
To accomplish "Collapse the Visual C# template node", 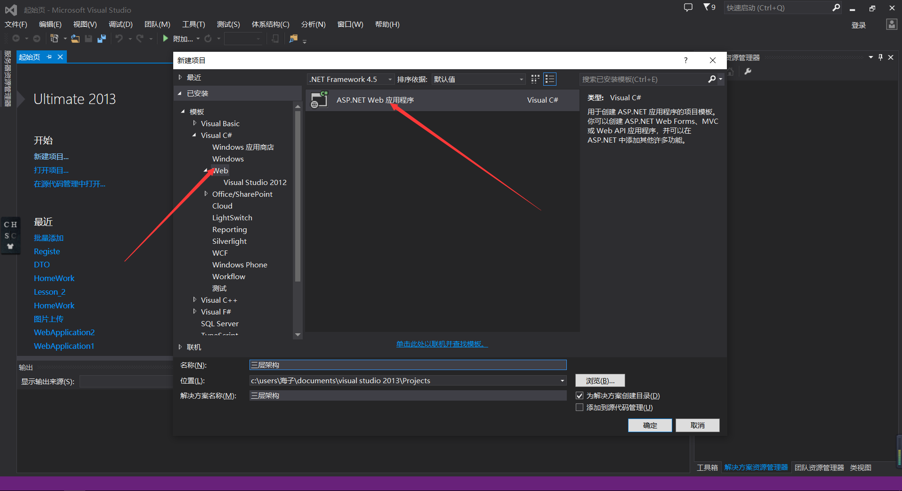I will pos(194,135).
